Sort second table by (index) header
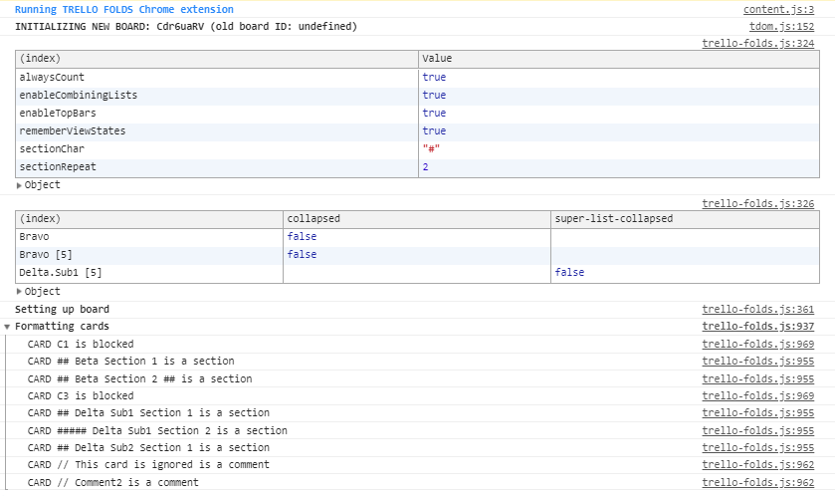835x496 pixels. click(149, 219)
